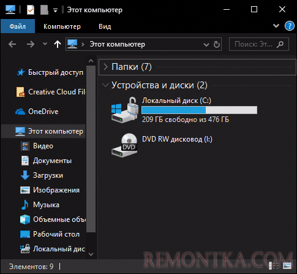This screenshot has width=297, height=274.
Task: Switch to large icons view in status bar
Action: point(287,265)
